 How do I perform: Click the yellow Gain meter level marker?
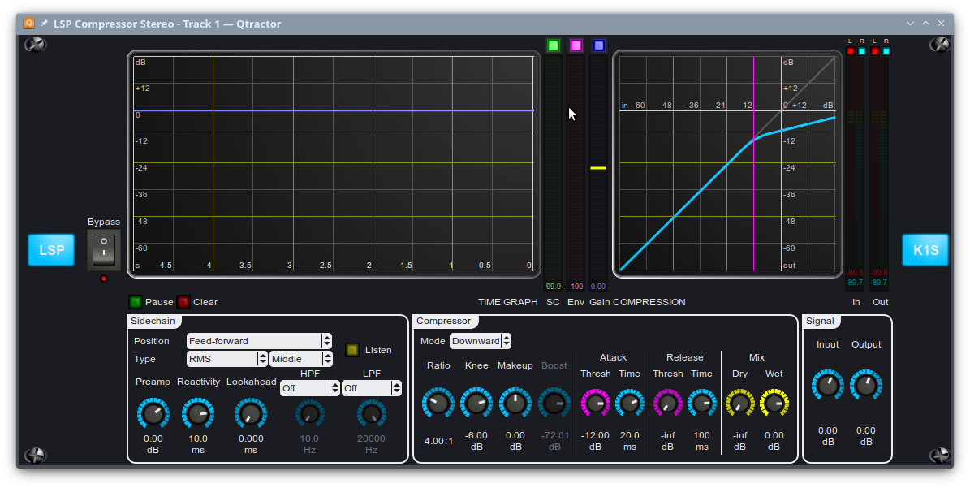click(x=598, y=167)
